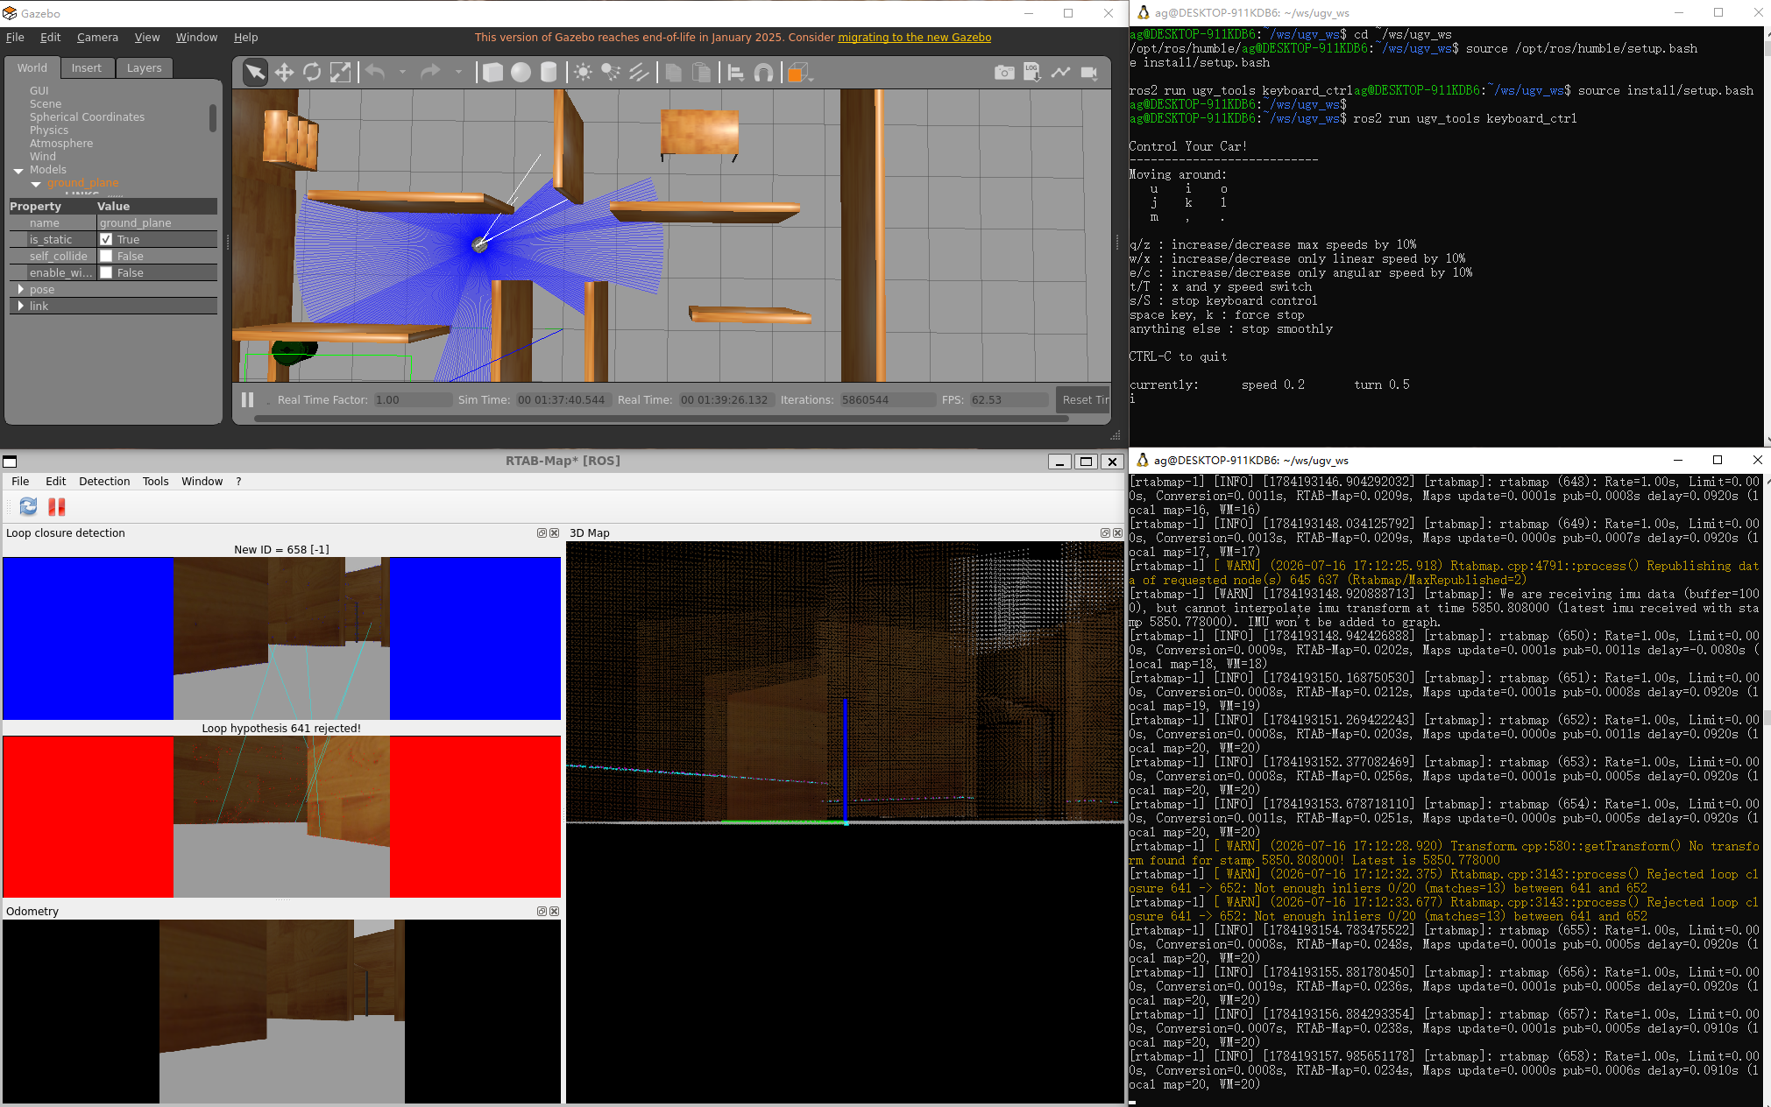Toggle the enable_wind checkbox
The height and width of the screenshot is (1107, 1771).
click(x=106, y=272)
